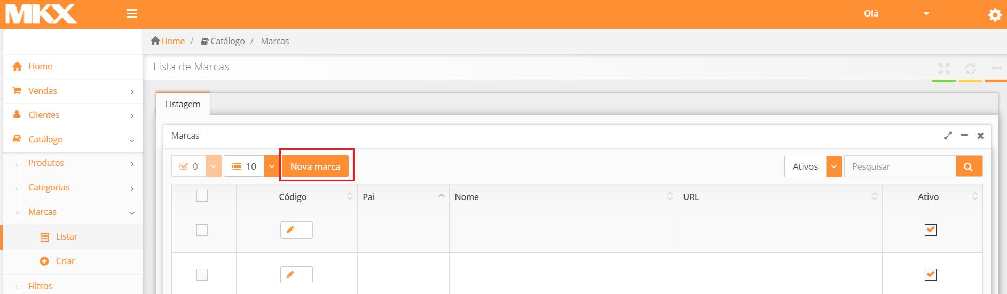Open the Ativos filter dropdown

(x=833, y=166)
